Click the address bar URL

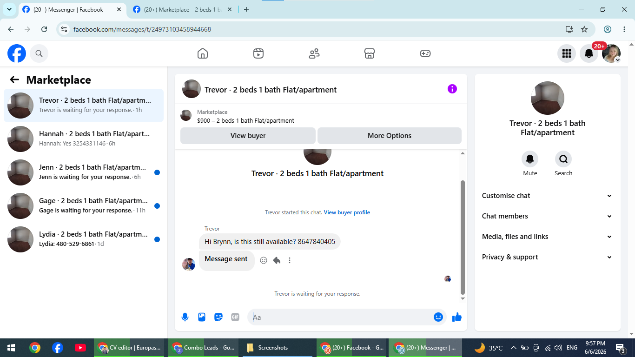142,29
